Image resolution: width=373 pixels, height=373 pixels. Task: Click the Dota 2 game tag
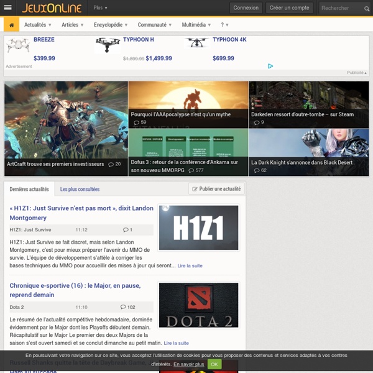click(x=17, y=307)
